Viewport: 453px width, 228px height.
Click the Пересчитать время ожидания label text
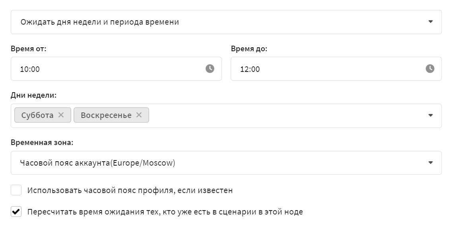pos(165,212)
